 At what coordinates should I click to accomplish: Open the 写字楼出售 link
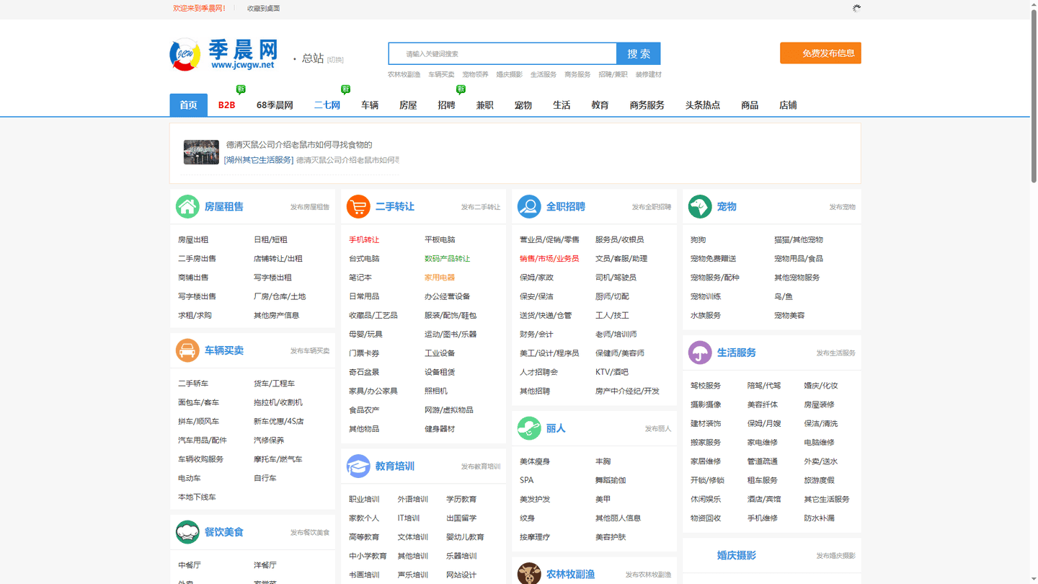(197, 296)
